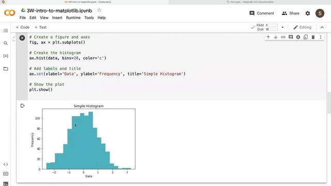Move cell up with the arrow
Viewport: 331px width, 186px height.
coord(268,37)
